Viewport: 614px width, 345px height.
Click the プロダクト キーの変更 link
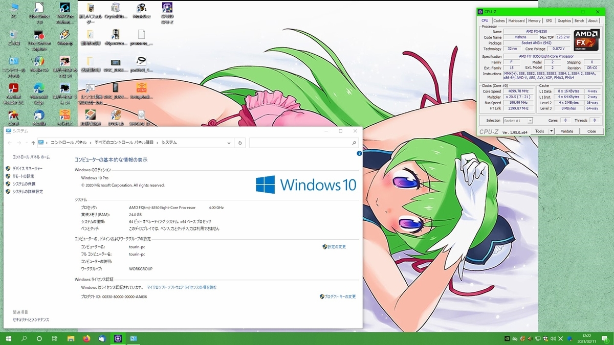click(x=340, y=296)
